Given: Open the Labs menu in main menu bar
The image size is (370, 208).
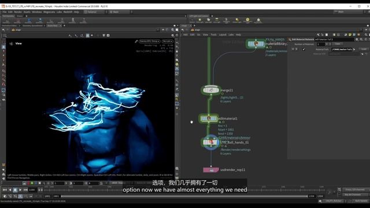Looking at the screenshot, I should click(59, 12).
